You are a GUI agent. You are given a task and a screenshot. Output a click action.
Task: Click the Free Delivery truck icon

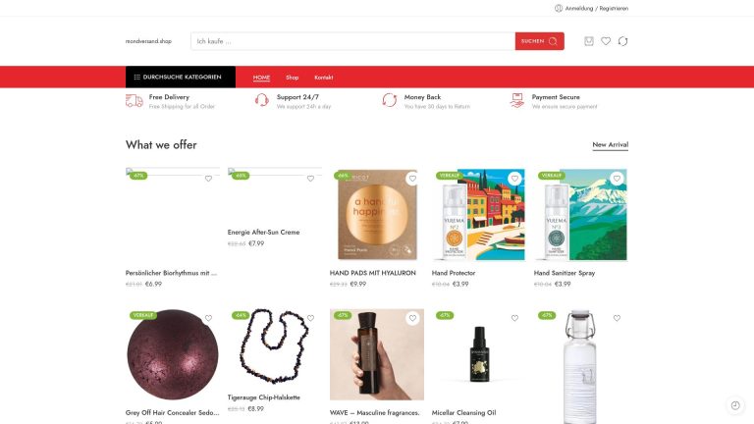click(x=135, y=100)
